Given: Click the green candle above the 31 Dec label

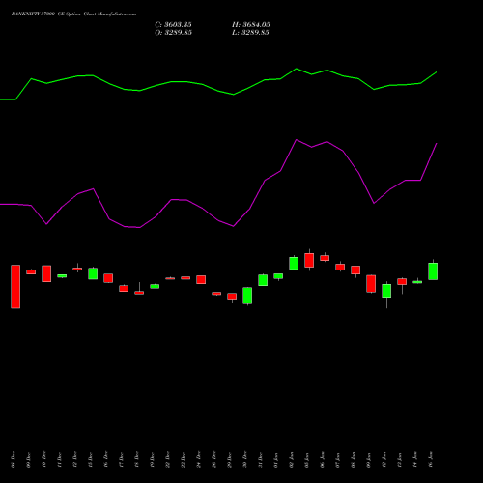Looking at the screenshot, I should [x=263, y=280].
